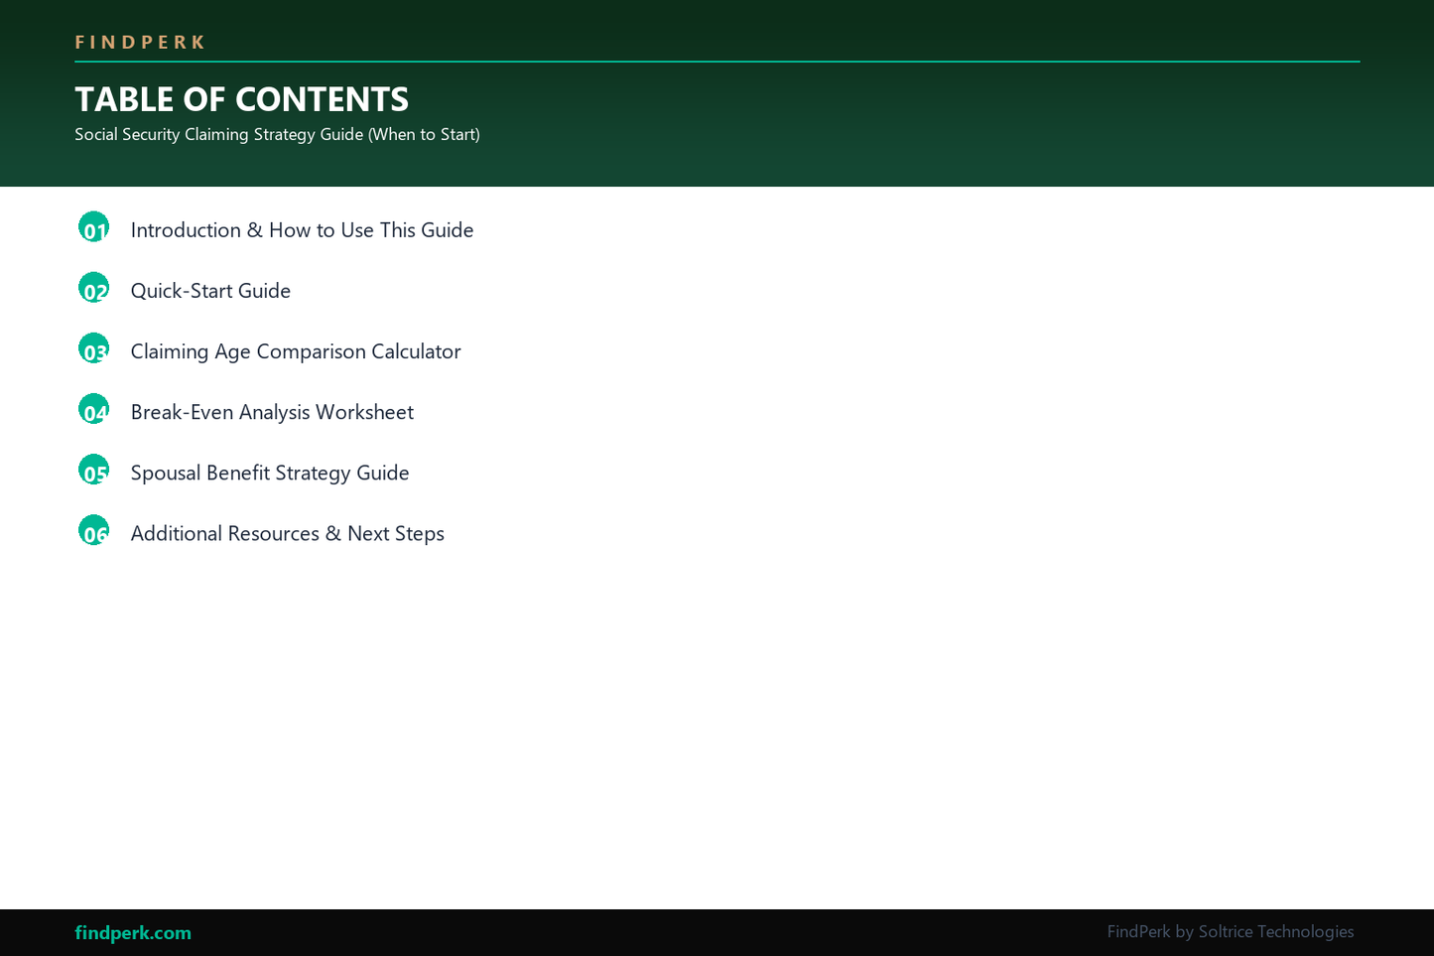Open Introduction & How to Use This Guide

[302, 230]
